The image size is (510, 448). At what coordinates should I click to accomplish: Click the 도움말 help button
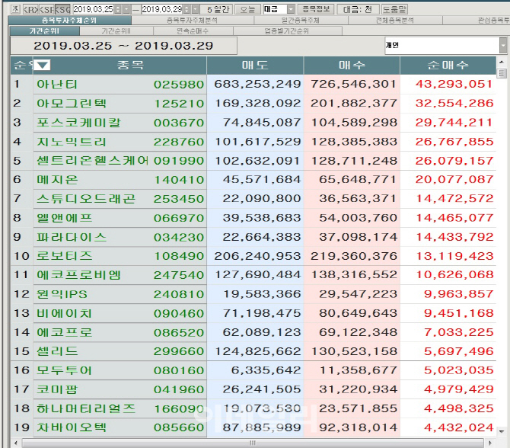[x=394, y=8]
